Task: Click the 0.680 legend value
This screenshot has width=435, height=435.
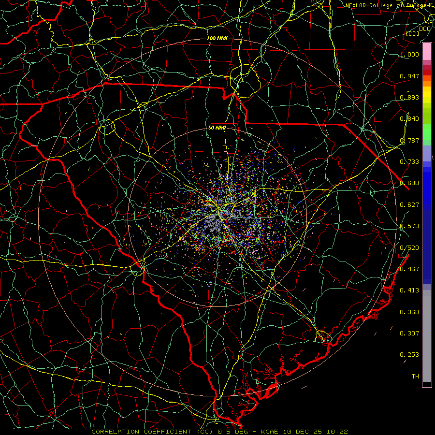Action: pyautogui.click(x=409, y=183)
